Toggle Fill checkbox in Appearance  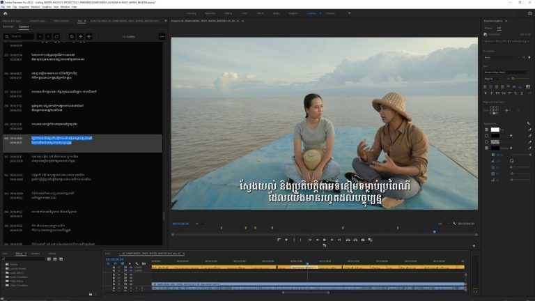click(x=486, y=130)
